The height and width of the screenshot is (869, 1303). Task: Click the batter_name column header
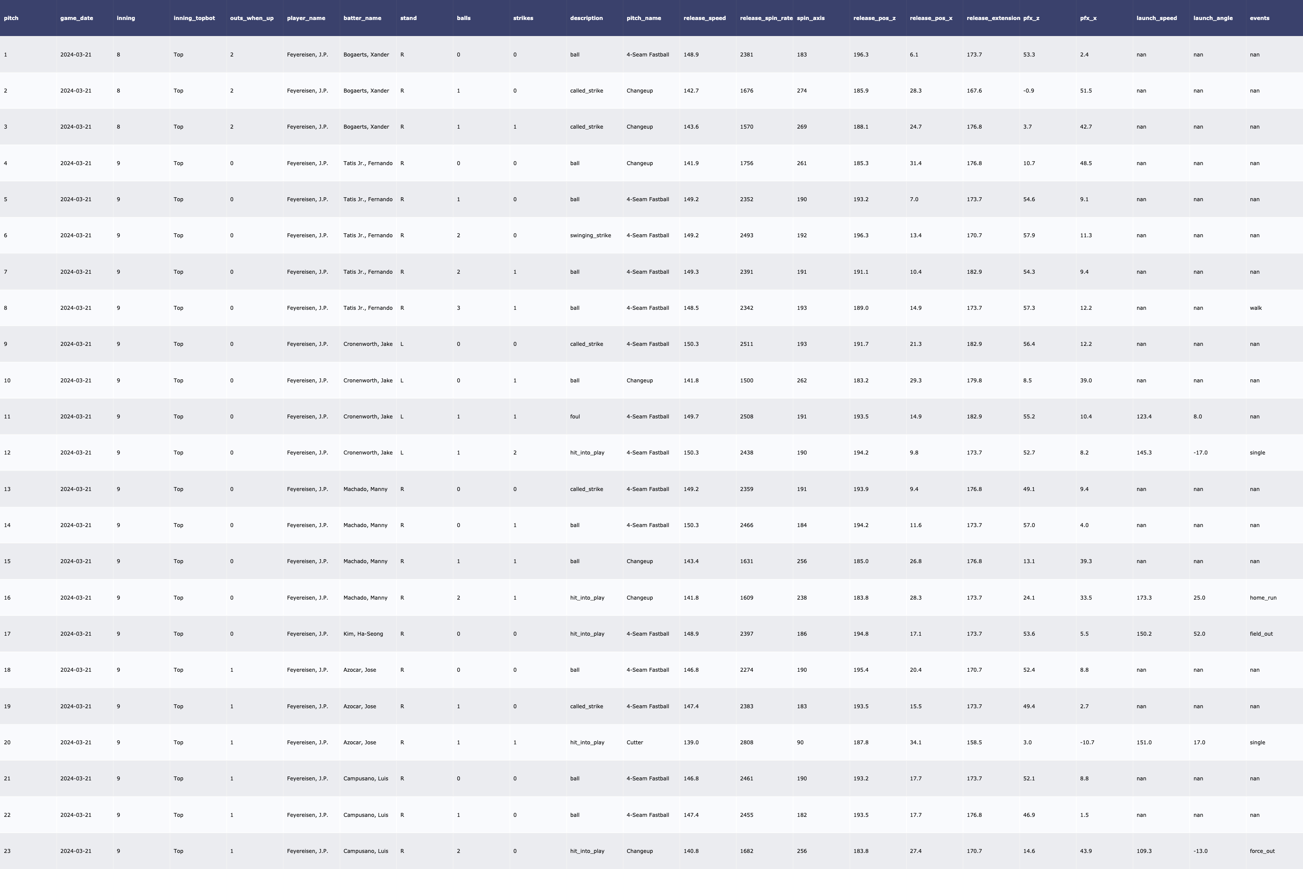tap(362, 18)
